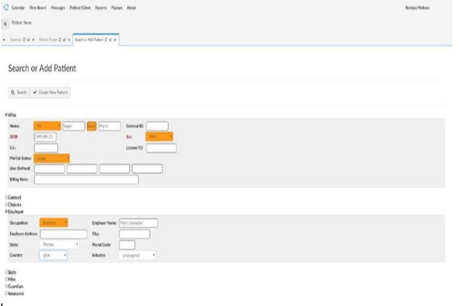
Task: Uncheck the Employer section checkbox
Action: pyautogui.click(x=6, y=211)
